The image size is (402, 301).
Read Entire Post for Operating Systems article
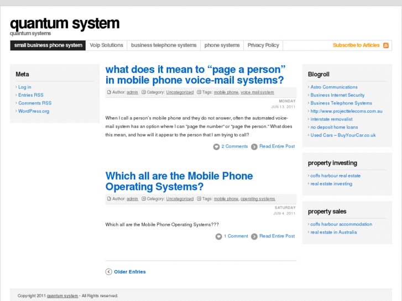point(277,236)
